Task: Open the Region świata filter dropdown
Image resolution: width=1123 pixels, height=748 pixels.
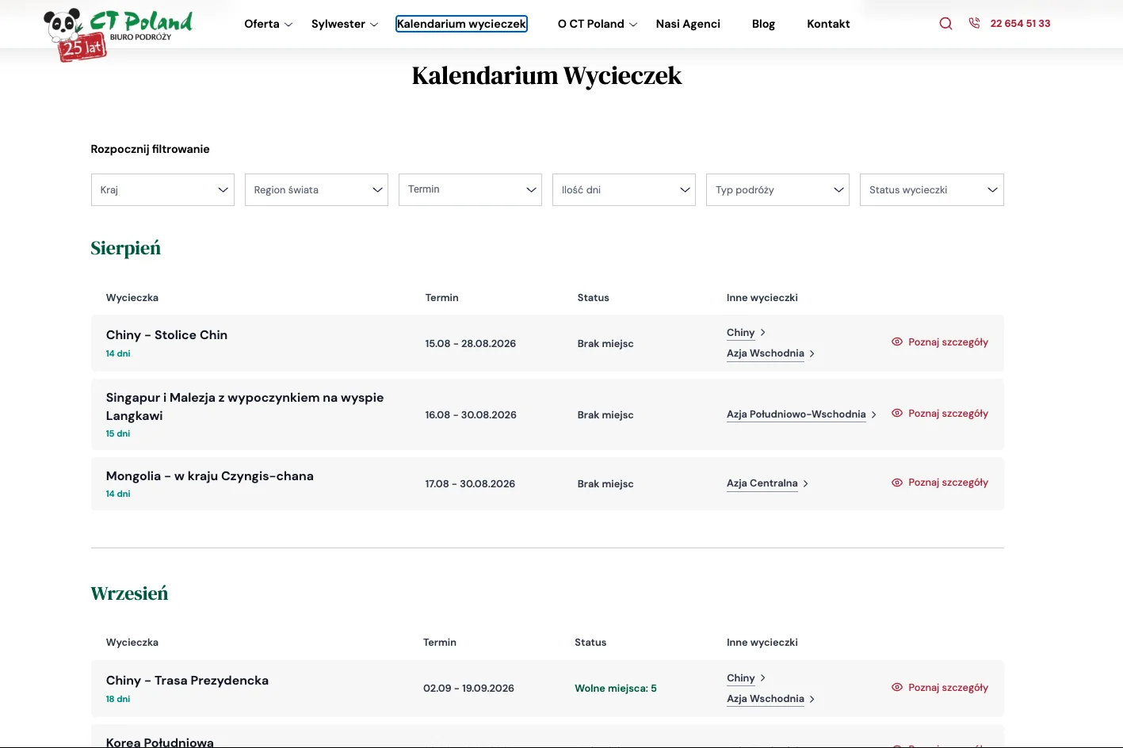Action: pos(316,189)
